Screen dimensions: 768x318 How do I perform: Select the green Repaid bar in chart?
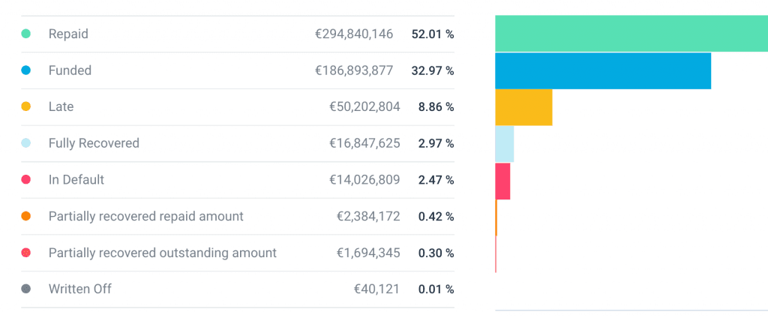630,34
